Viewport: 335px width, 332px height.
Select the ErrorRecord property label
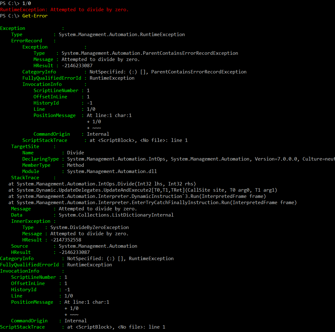click(26, 40)
